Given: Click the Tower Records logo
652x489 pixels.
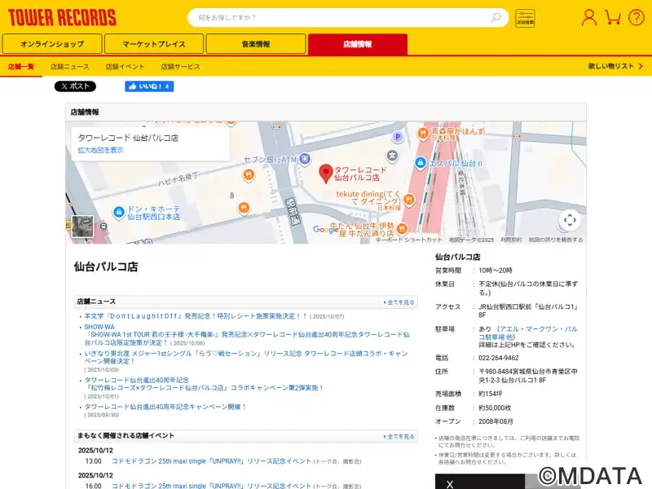Looking at the screenshot, I should 62,17.
